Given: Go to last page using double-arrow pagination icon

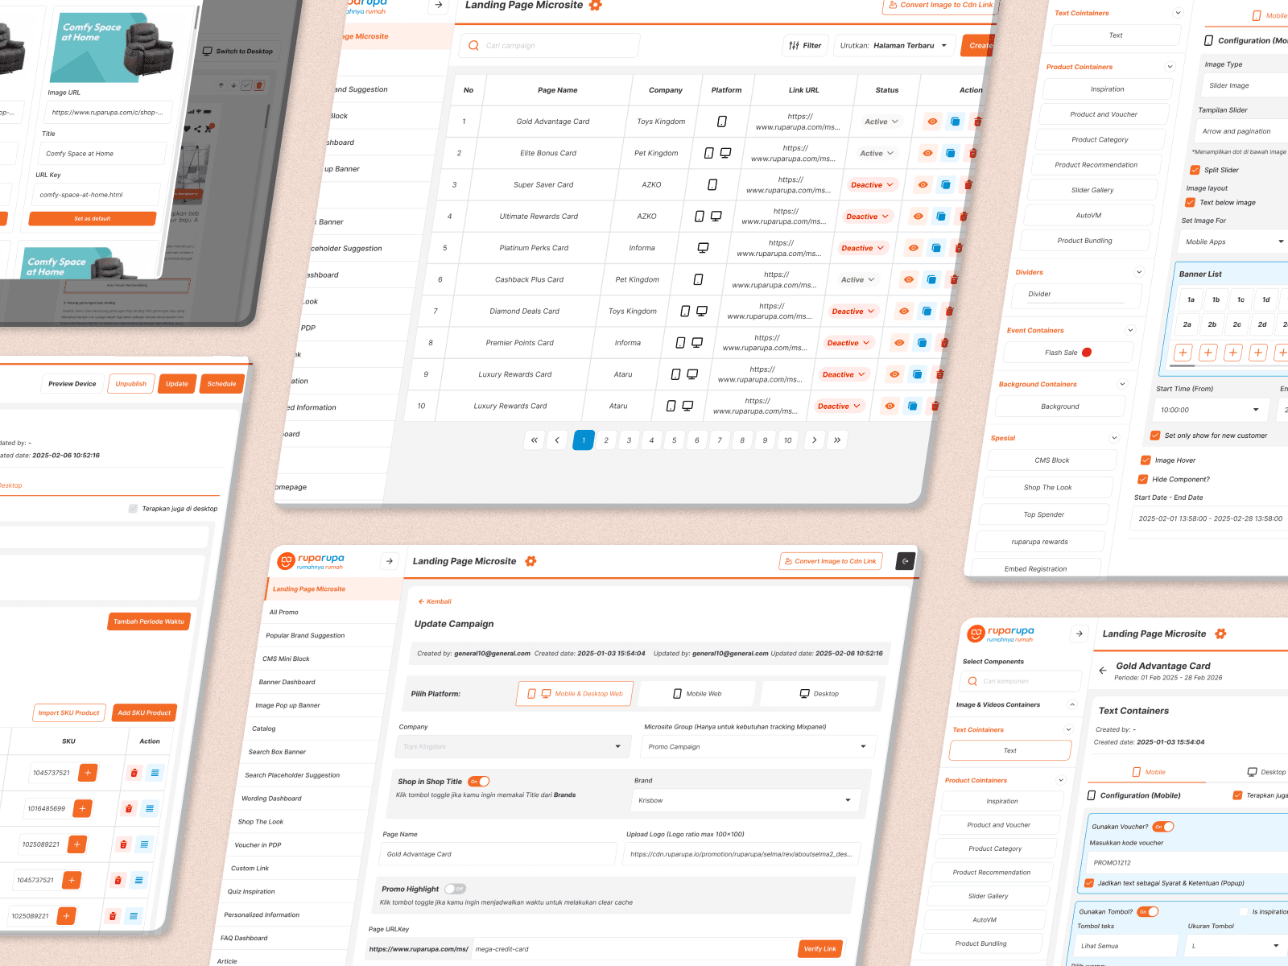Looking at the screenshot, I should click(837, 440).
